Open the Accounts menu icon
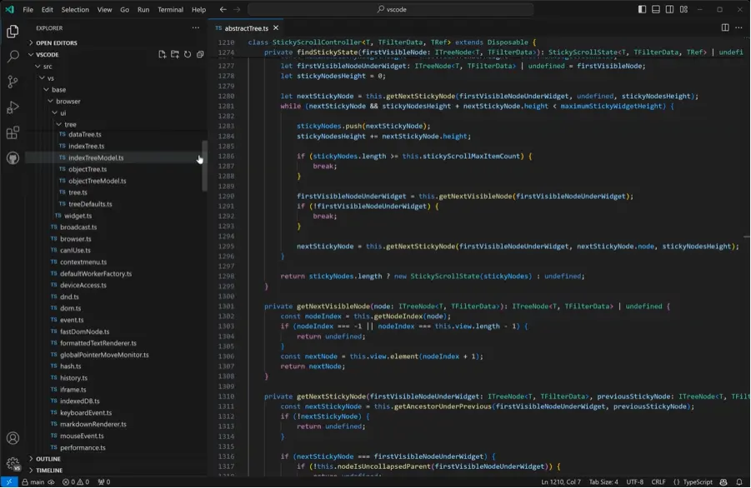The image size is (751, 488). pyautogui.click(x=13, y=438)
